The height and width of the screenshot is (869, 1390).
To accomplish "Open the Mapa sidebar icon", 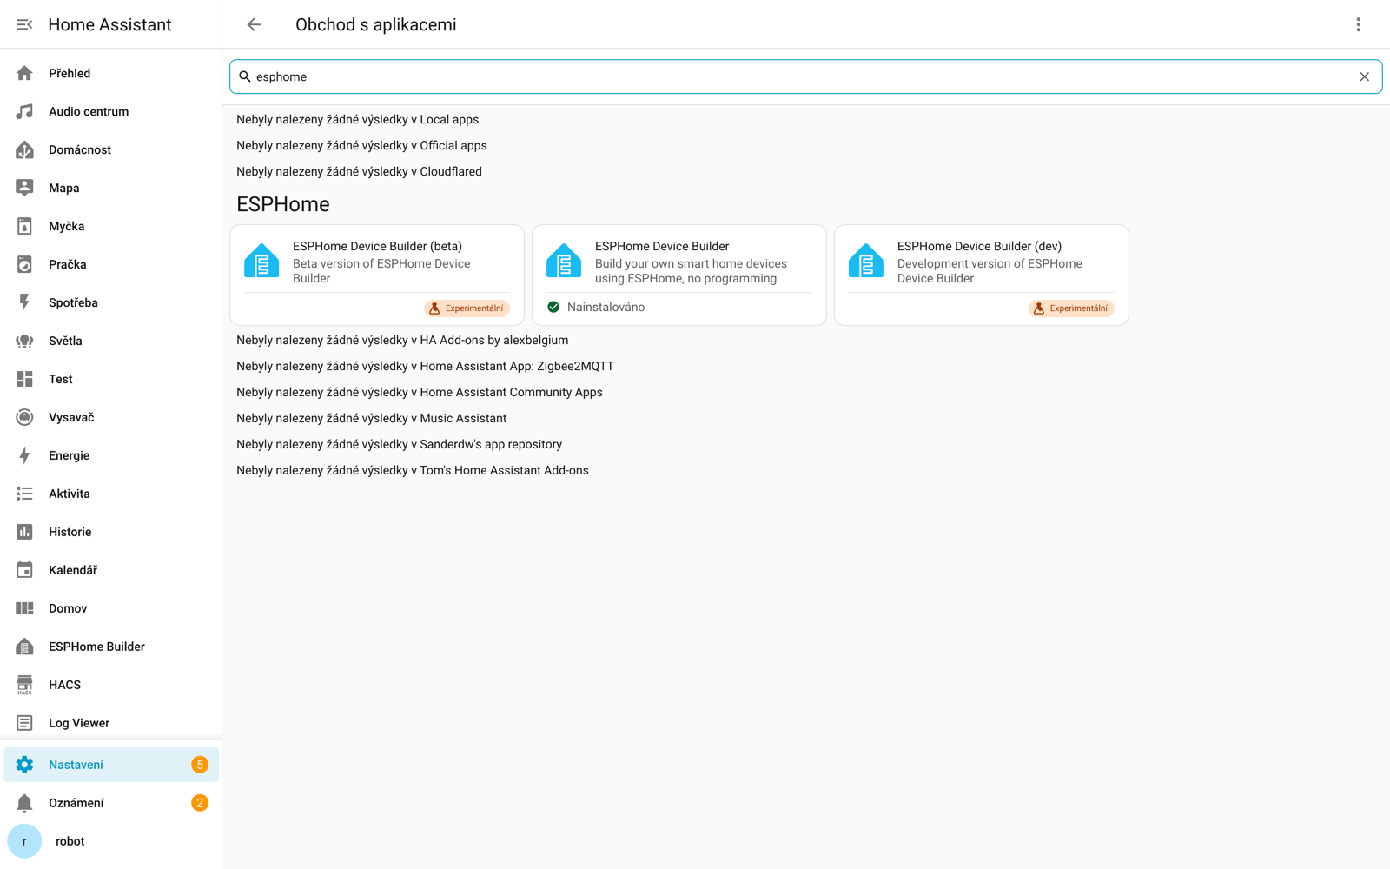I will point(24,188).
